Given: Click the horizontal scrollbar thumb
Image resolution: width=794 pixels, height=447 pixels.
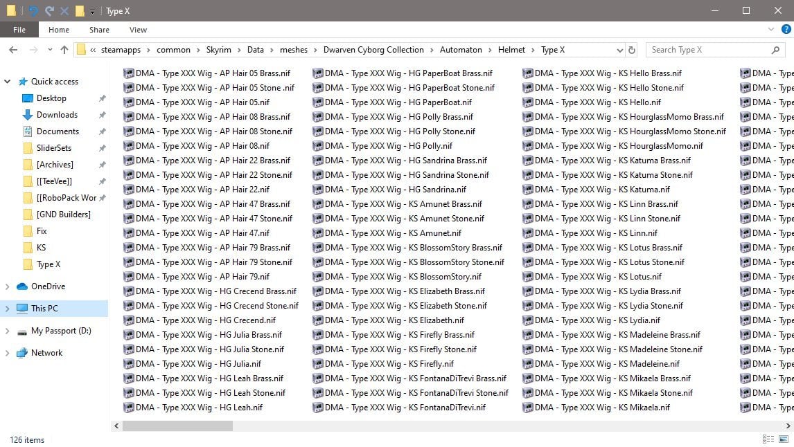Looking at the screenshot, I should pyautogui.click(x=177, y=426).
